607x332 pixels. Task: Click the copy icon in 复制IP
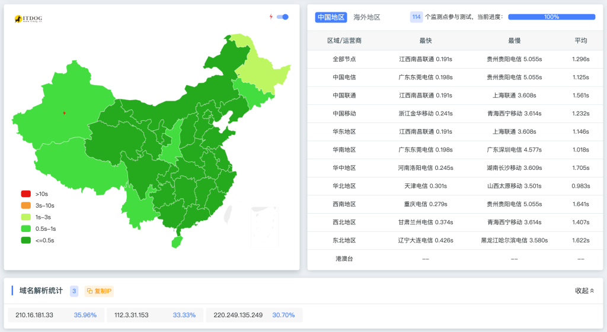point(90,291)
